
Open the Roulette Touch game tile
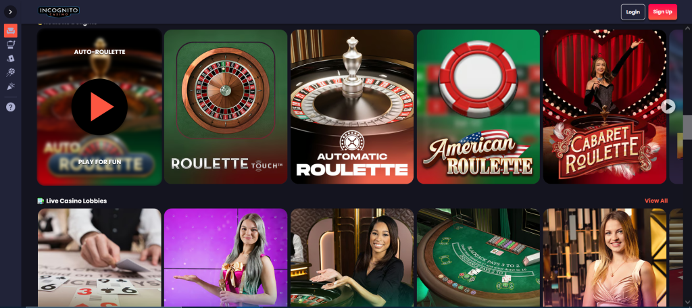coord(226,107)
